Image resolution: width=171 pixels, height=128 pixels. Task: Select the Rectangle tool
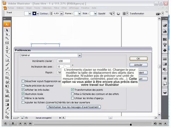point(7,60)
